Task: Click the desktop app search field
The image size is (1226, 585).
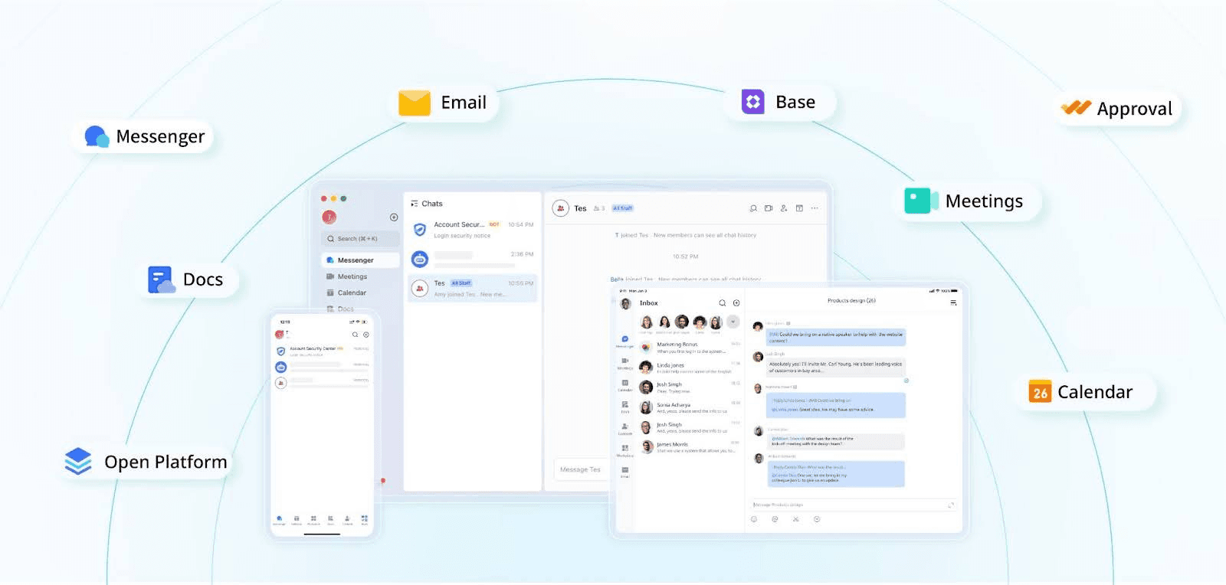Action: click(360, 239)
